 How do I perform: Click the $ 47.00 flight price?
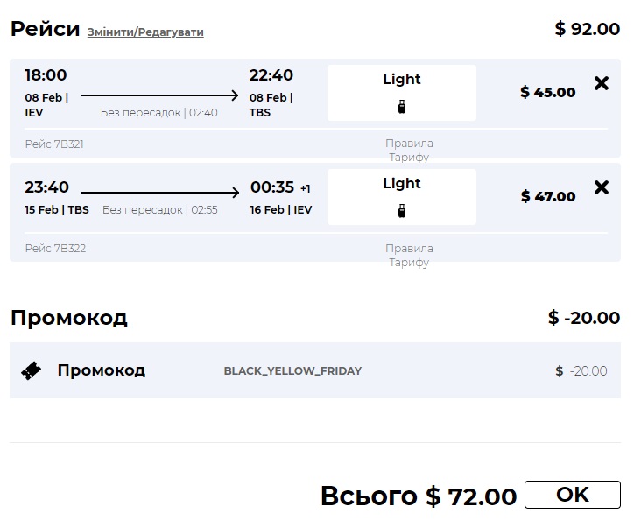pyautogui.click(x=548, y=197)
